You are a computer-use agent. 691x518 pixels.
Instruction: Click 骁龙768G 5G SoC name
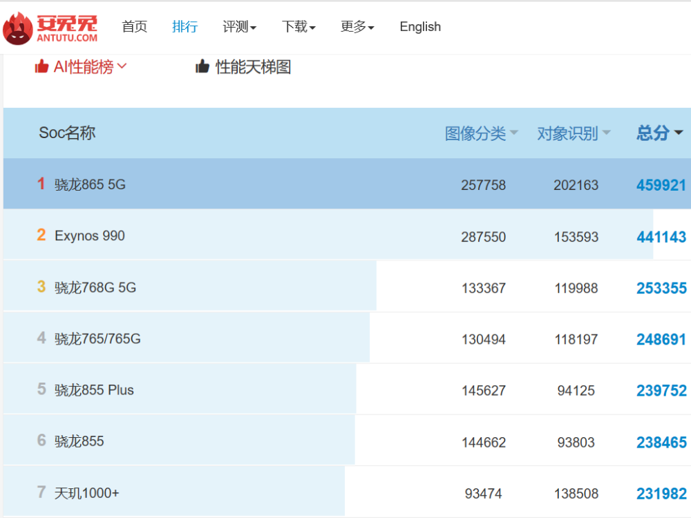tap(95, 287)
